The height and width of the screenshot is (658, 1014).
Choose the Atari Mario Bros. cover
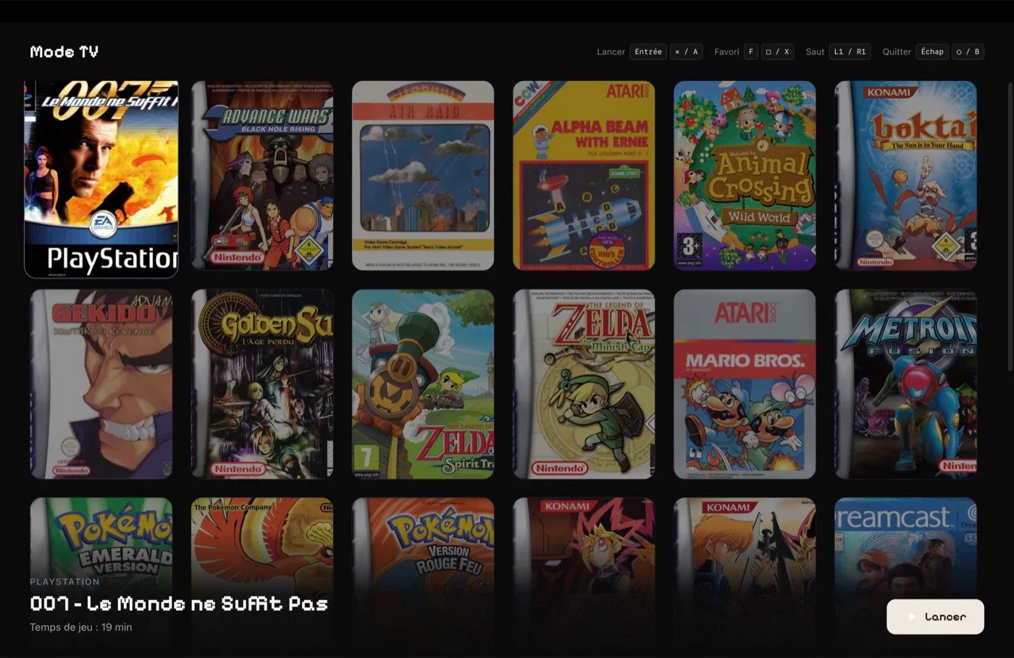(x=745, y=384)
